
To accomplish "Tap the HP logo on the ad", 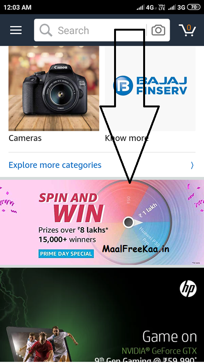I will [188, 289].
